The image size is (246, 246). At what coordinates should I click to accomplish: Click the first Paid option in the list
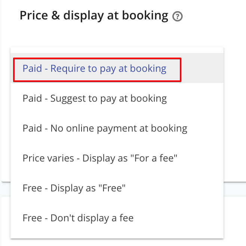(x=117, y=68)
